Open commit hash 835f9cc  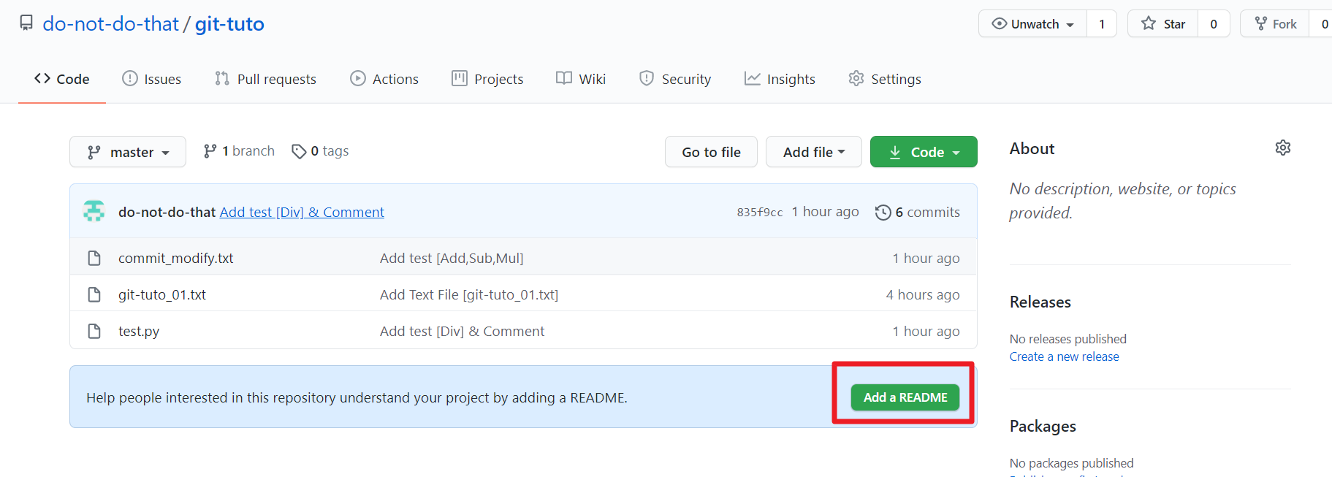[760, 212]
